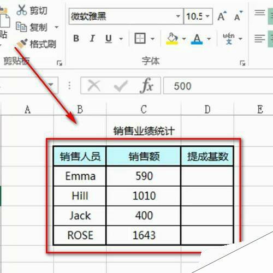Click the header cell 提成基数
Screen dimensions: 273x273
pyautogui.click(x=207, y=156)
